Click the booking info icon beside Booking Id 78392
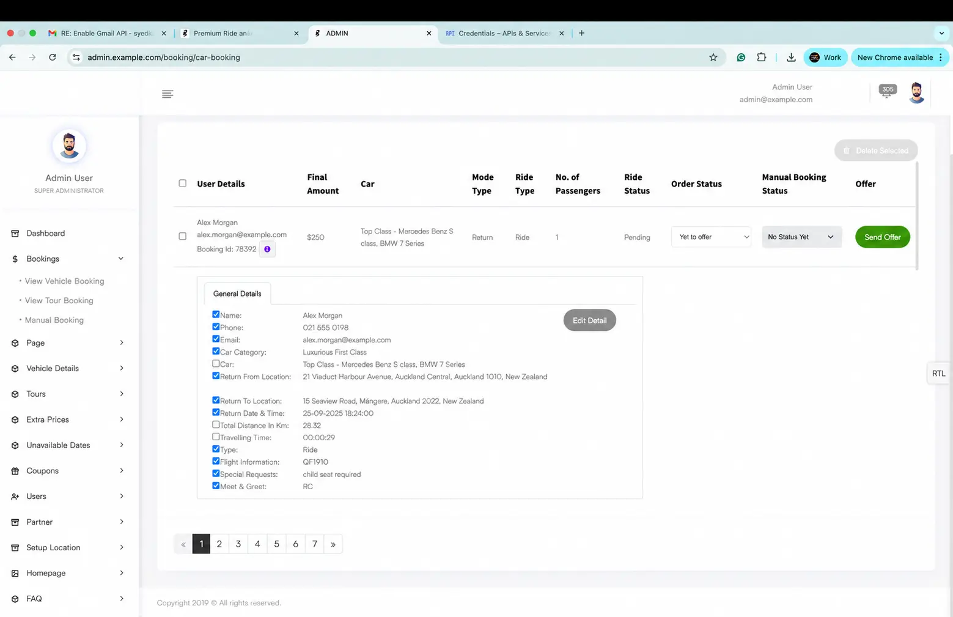Viewport: 953px width, 617px height. 267,249
